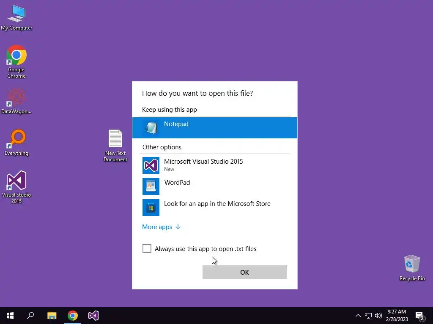
Task: Select the New Text Document file icon
Action: pyautogui.click(x=115, y=146)
